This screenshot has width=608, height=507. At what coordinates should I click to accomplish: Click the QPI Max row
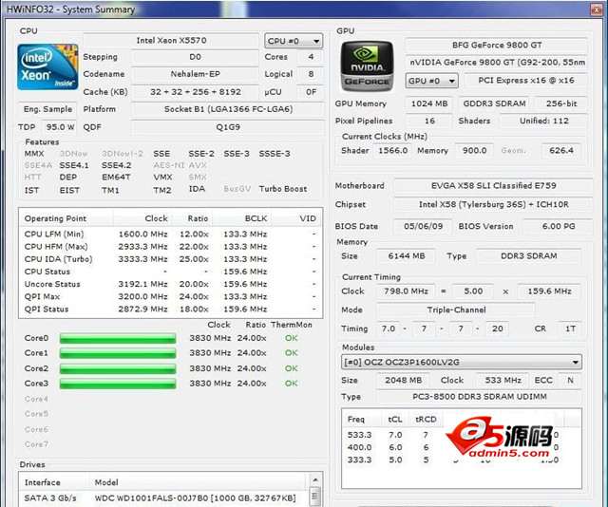[x=171, y=297]
